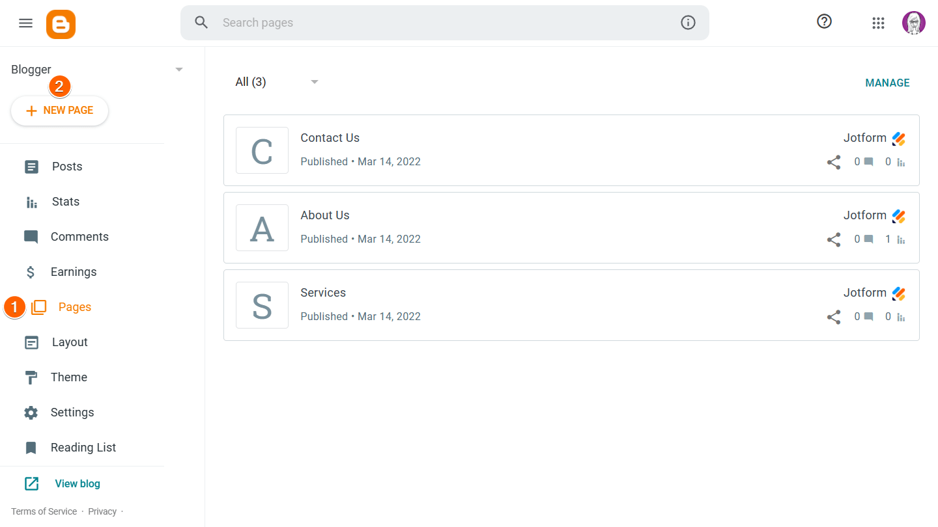Click the New Page button
Viewport: 938px width, 527px height.
(60, 111)
